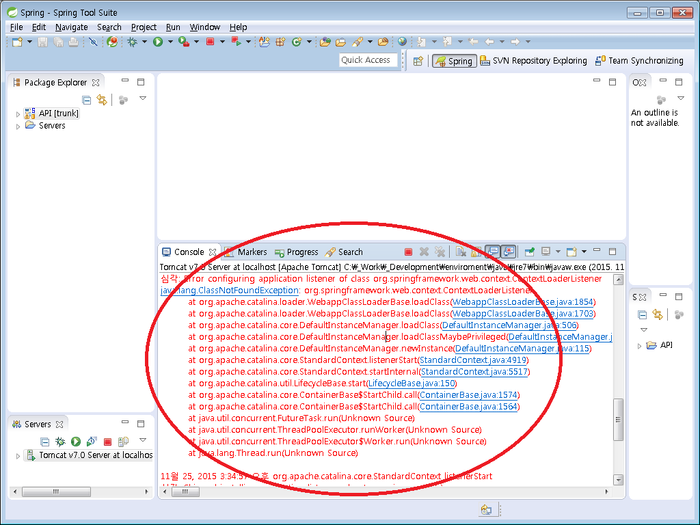Toggle Scroll Lock in the Console toolbar

point(476,252)
